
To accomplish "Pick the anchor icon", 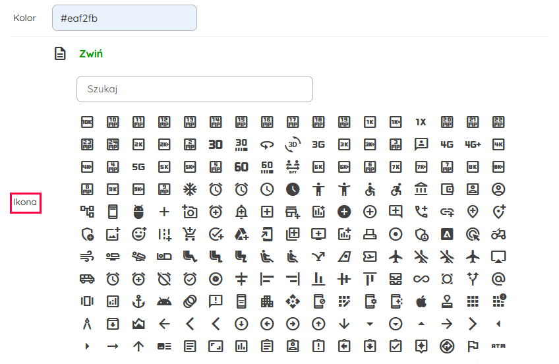I will (138, 301).
